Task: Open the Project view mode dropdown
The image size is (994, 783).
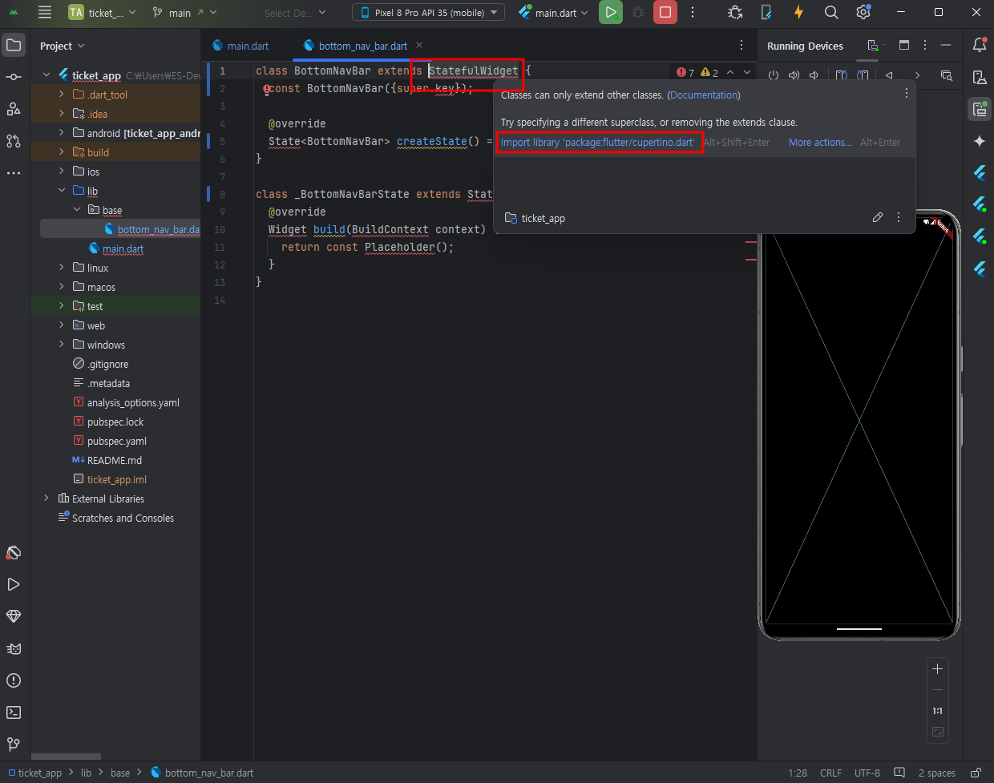Action: click(x=63, y=46)
